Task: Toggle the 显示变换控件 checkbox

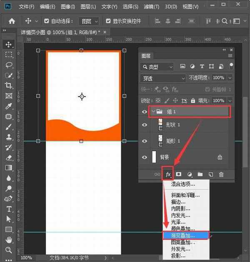Action: tap(108, 21)
